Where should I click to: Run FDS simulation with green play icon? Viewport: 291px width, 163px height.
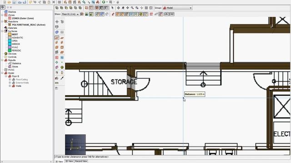coord(104,2)
